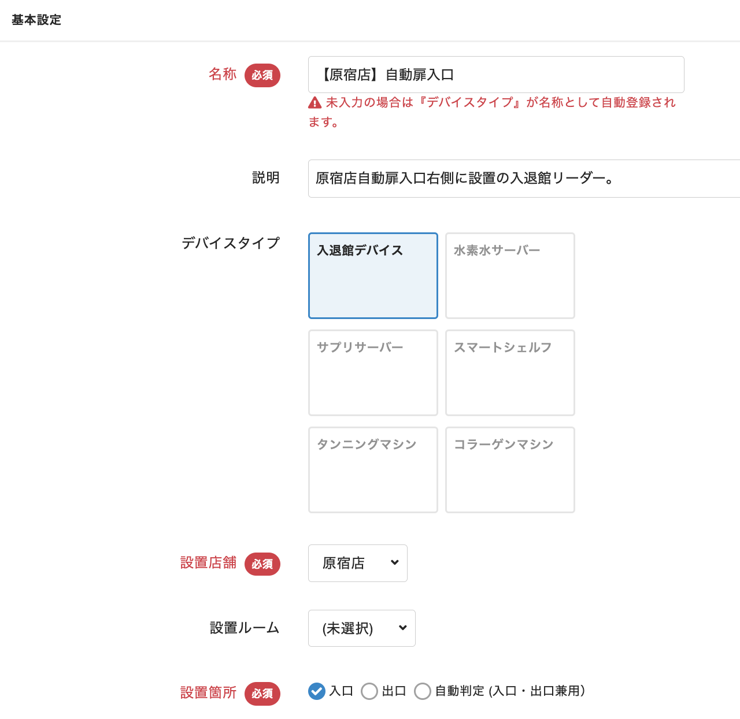The image size is (740, 719).
Task: Select the 出口 radio option
Action: click(369, 691)
